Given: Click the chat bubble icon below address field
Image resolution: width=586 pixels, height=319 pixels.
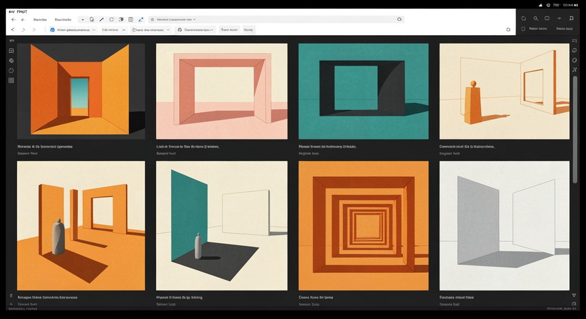Looking at the screenshot, I should 508,30.
